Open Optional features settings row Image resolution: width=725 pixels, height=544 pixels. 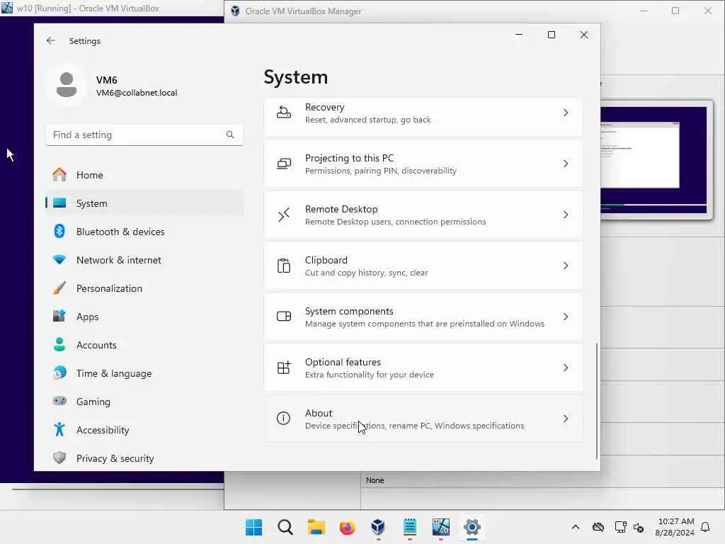[x=423, y=368]
